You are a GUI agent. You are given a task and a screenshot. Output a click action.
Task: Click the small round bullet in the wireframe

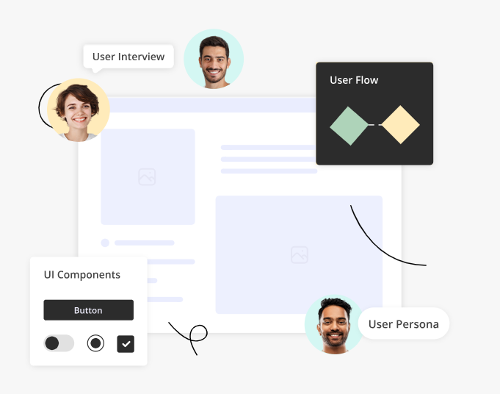click(x=105, y=243)
